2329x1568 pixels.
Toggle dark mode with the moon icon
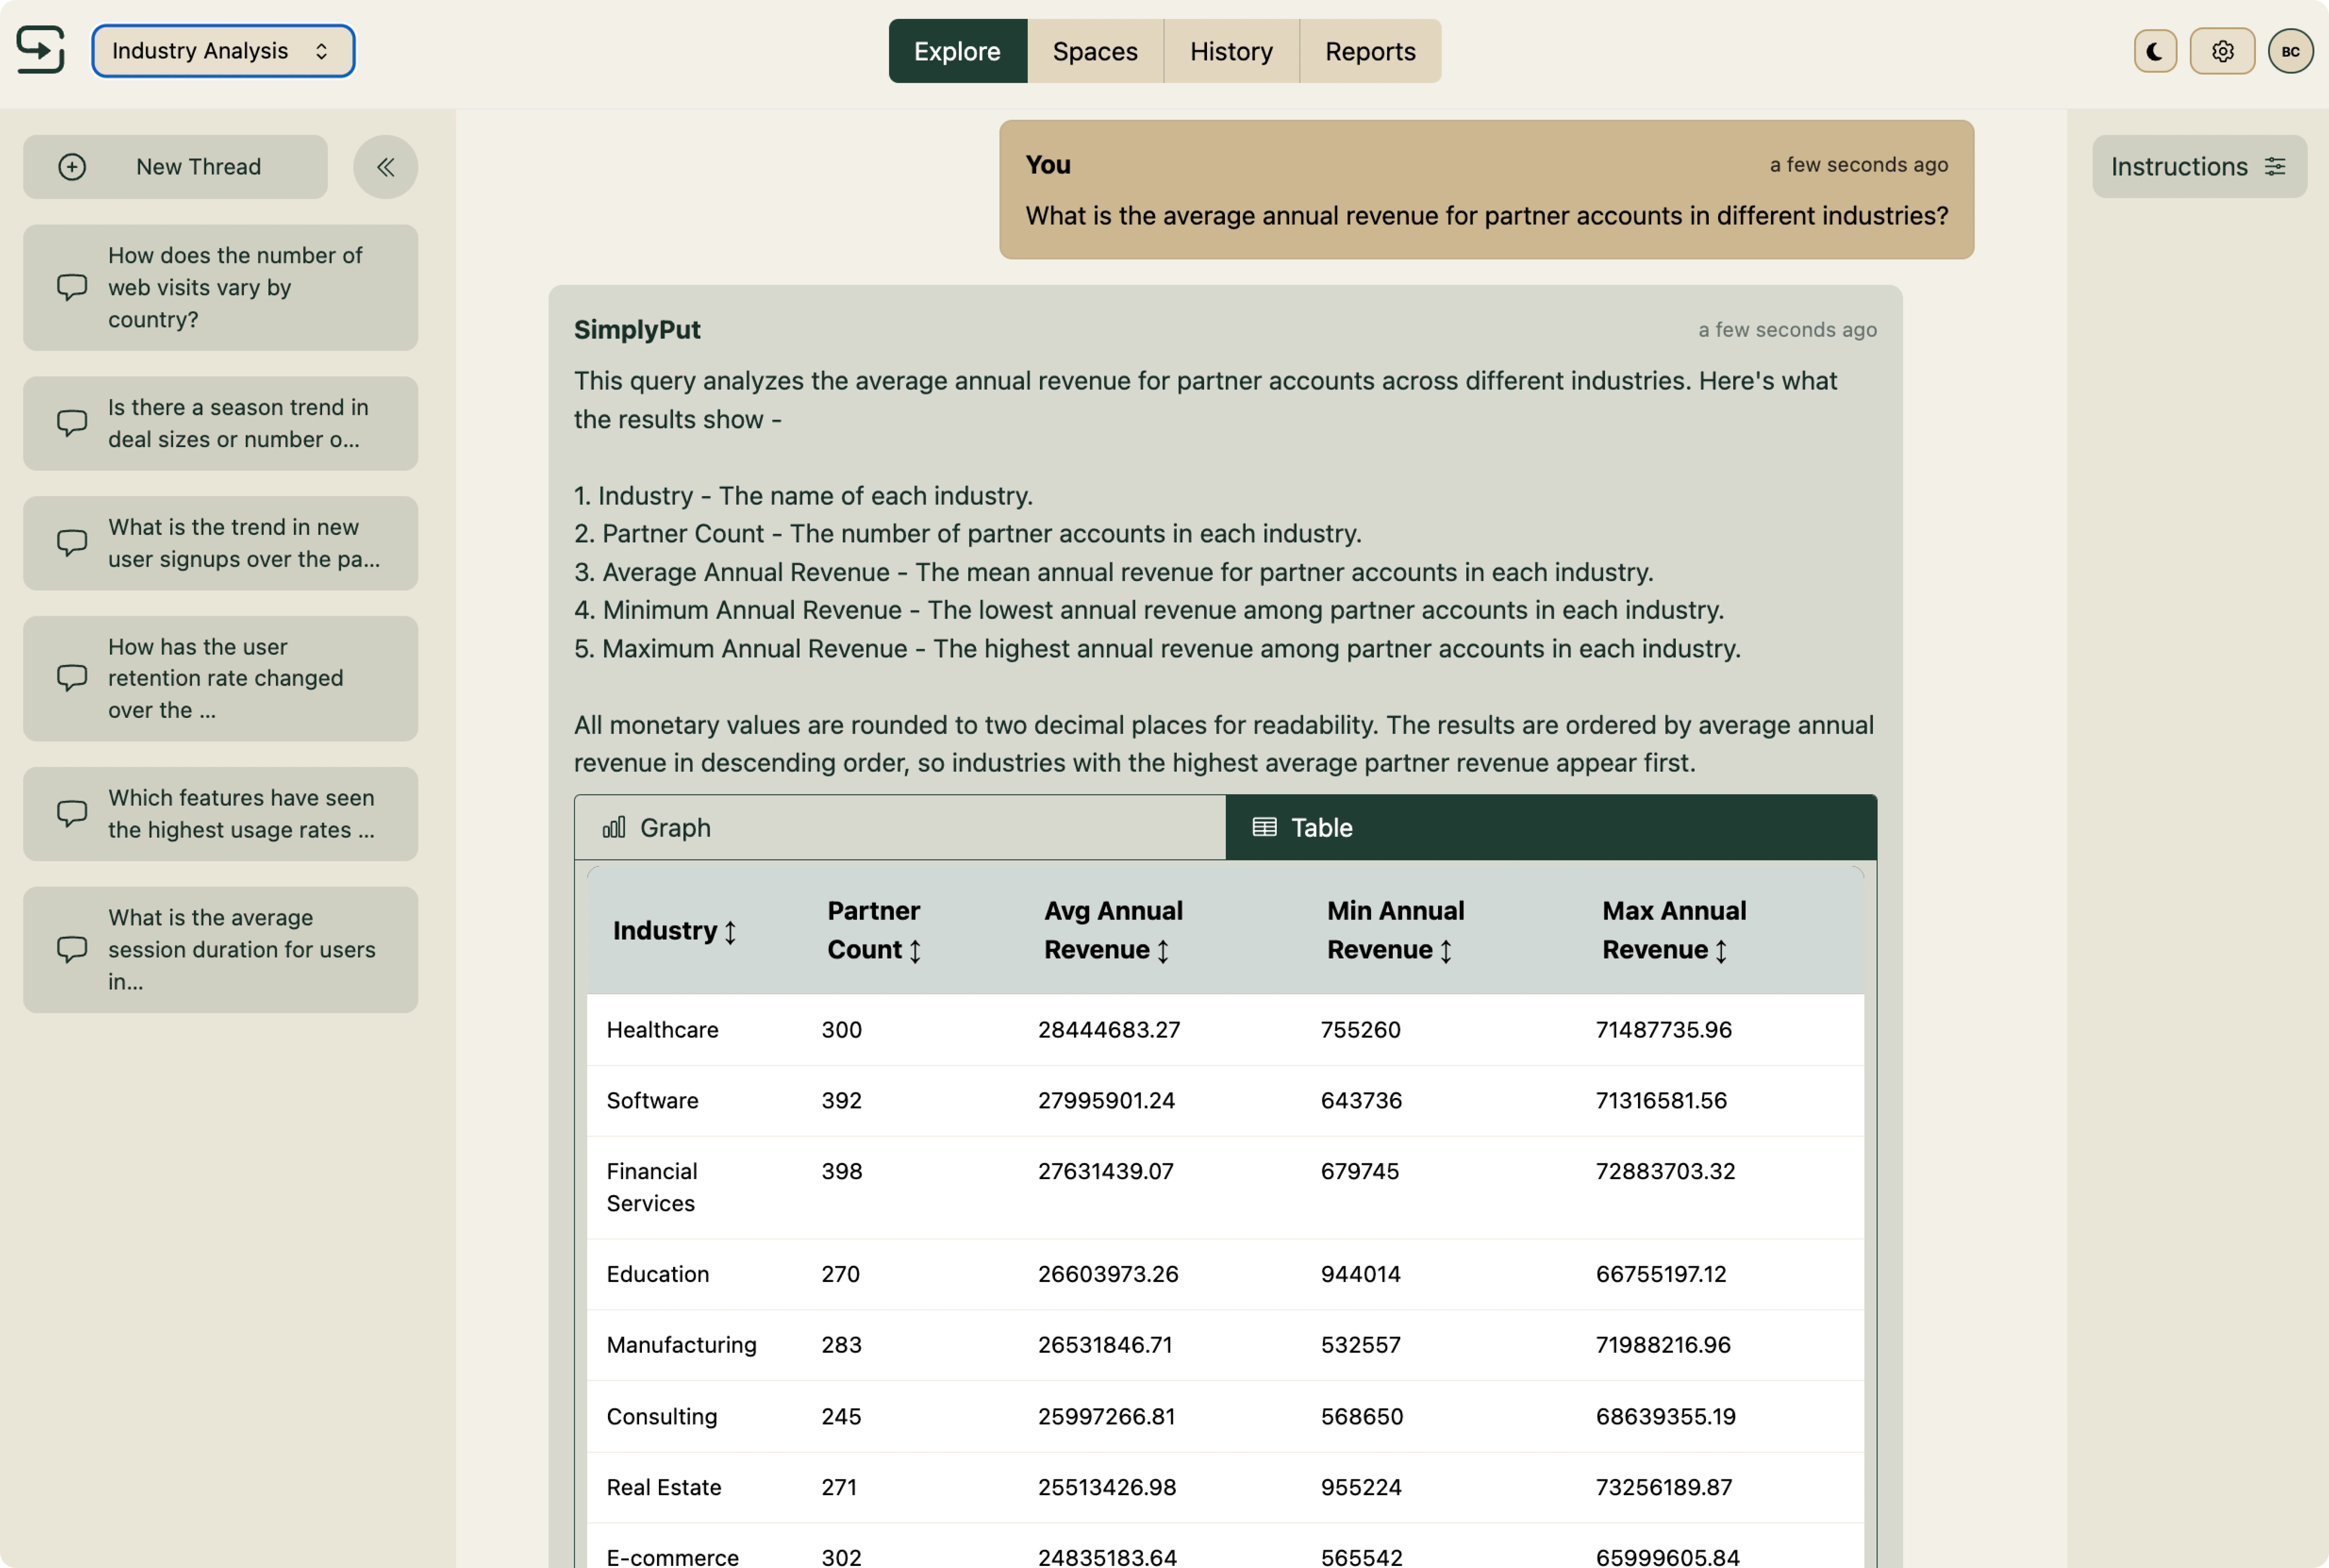2155,51
